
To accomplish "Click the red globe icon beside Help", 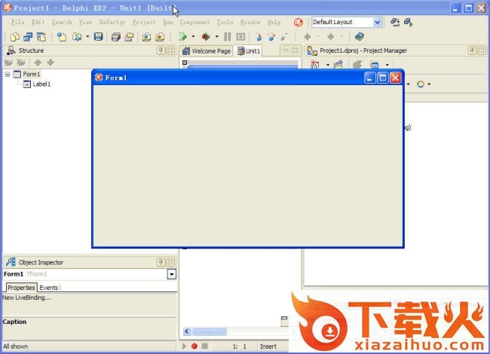I will [298, 22].
